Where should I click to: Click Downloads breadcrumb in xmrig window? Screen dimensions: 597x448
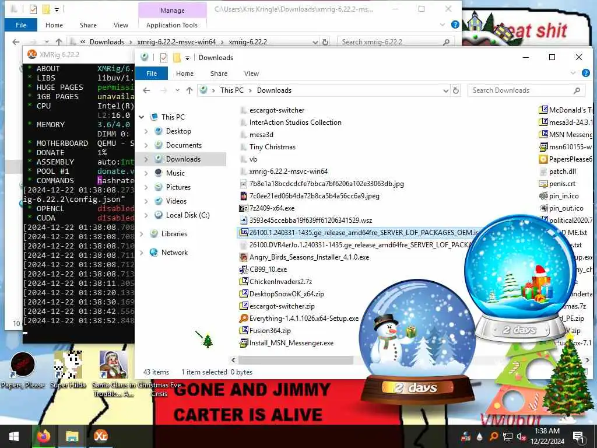(107, 42)
